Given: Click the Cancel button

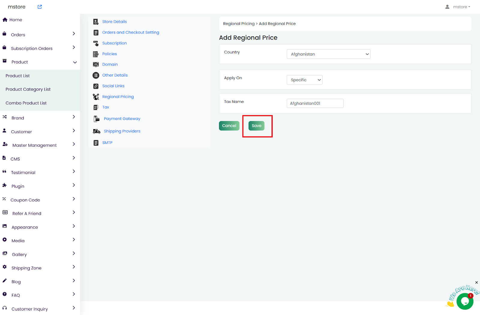Looking at the screenshot, I should 229,126.
